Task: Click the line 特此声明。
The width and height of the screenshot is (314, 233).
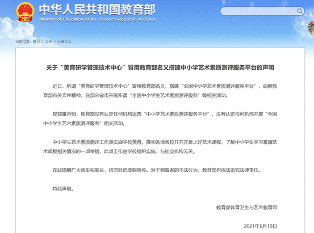Action: (63, 189)
